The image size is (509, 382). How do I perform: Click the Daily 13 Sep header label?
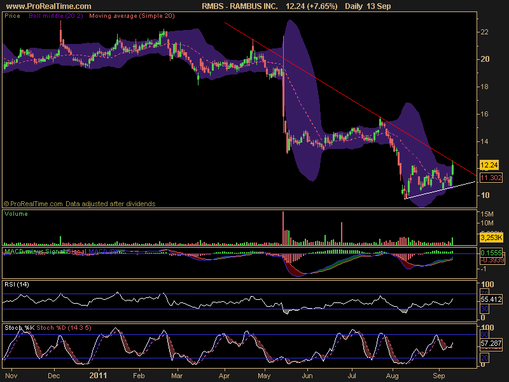[x=368, y=6]
